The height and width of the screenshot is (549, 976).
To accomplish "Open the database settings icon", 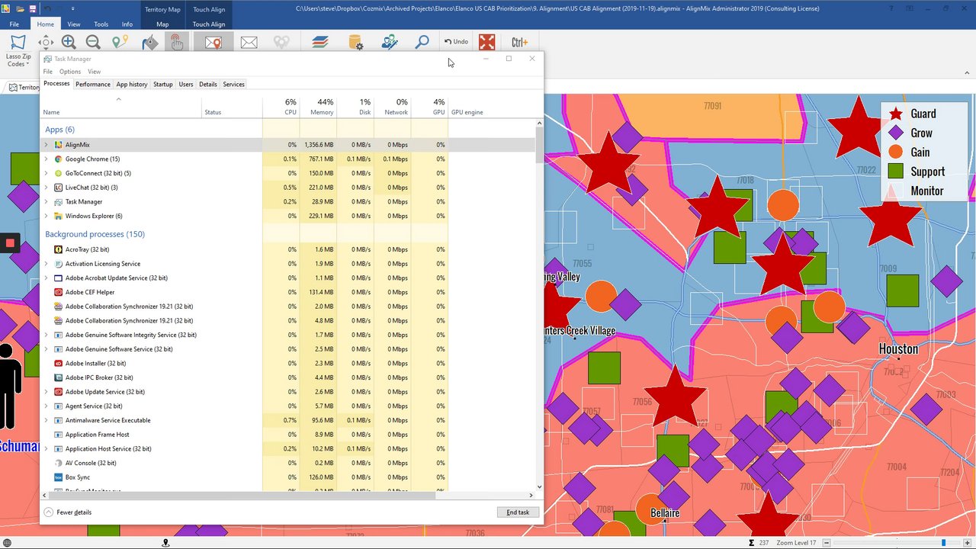I will click(x=356, y=43).
